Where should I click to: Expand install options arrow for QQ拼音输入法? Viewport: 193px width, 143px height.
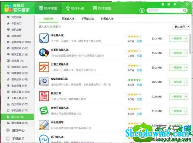[186, 82]
